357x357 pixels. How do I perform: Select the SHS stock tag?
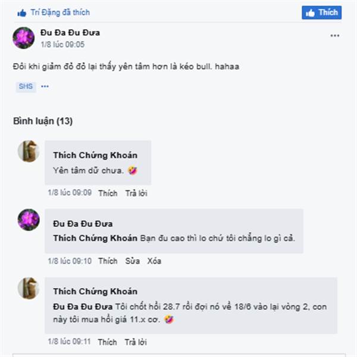tap(26, 86)
